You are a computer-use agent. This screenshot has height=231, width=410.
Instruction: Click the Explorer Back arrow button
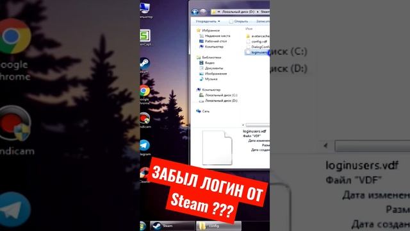coord(195,12)
